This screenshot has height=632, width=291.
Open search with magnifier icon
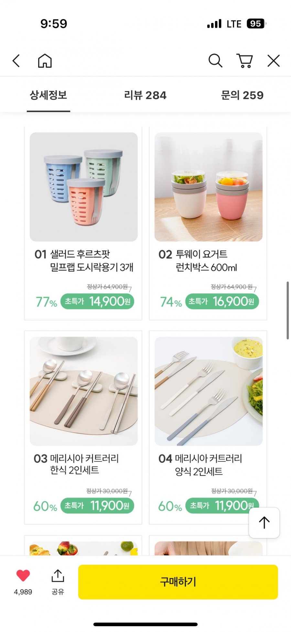click(x=215, y=61)
